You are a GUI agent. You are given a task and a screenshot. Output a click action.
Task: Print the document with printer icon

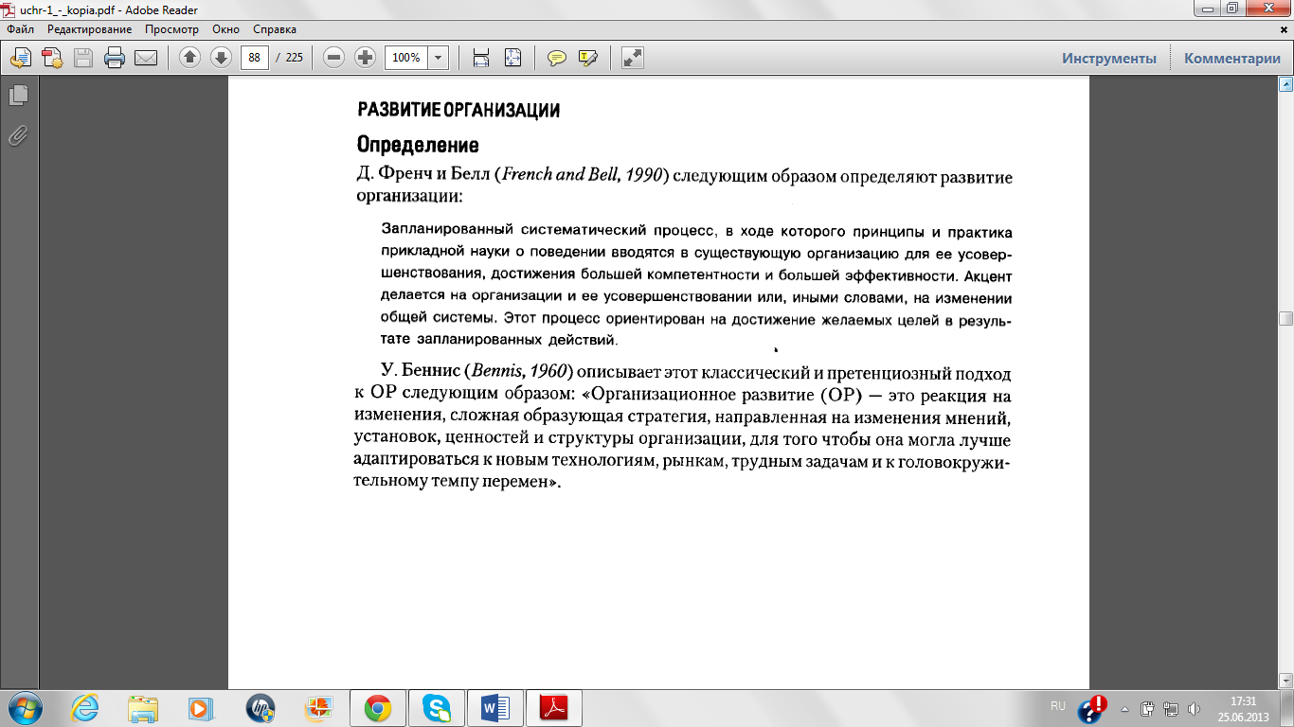point(115,58)
